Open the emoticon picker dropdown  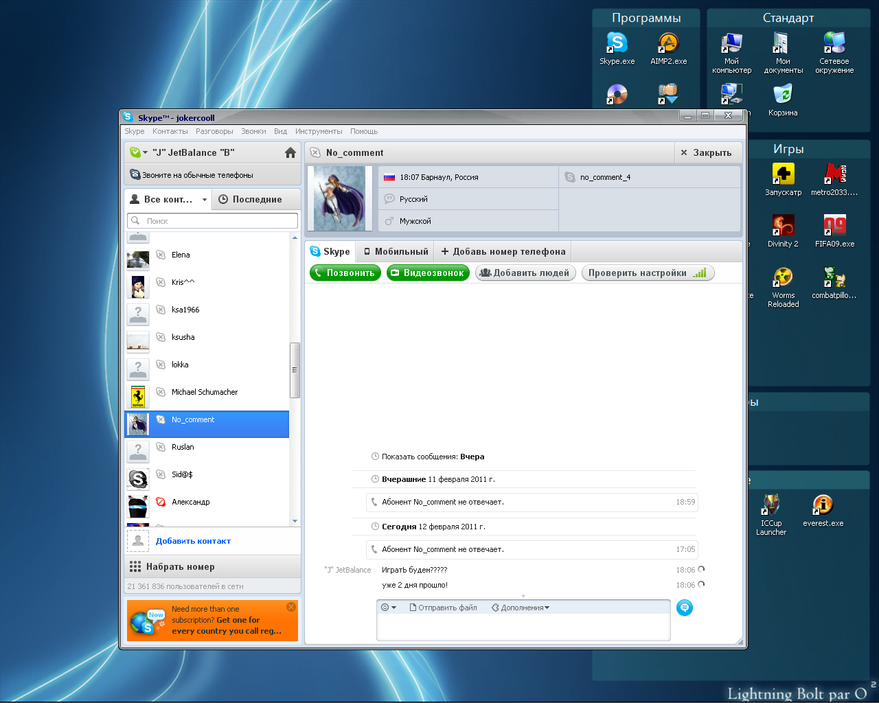pyautogui.click(x=389, y=608)
